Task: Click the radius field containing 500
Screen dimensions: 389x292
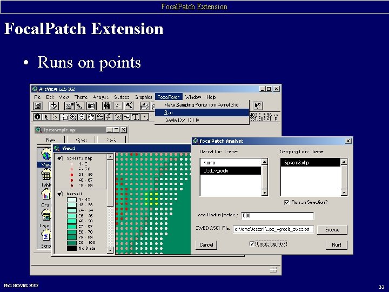Action: point(277,216)
